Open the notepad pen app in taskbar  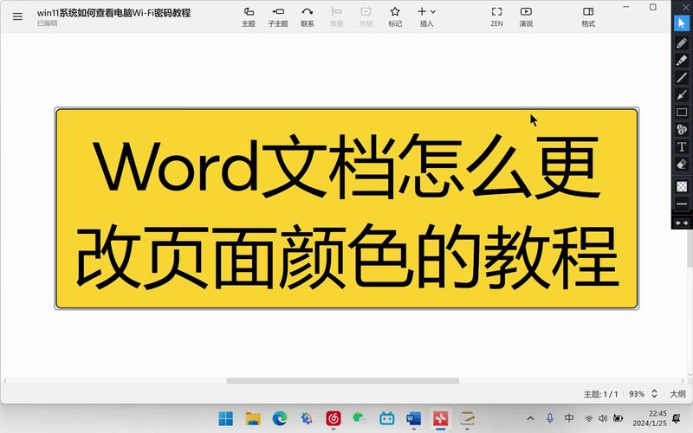[467, 418]
